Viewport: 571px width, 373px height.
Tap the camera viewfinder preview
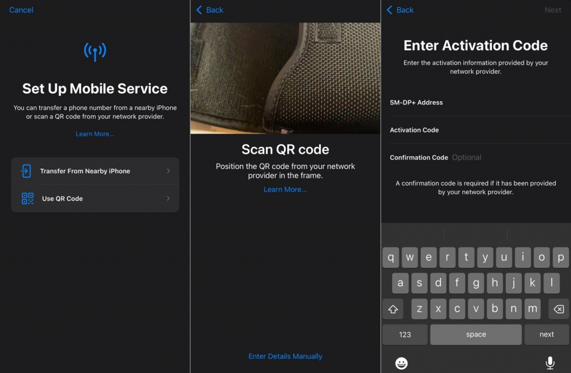(285, 78)
